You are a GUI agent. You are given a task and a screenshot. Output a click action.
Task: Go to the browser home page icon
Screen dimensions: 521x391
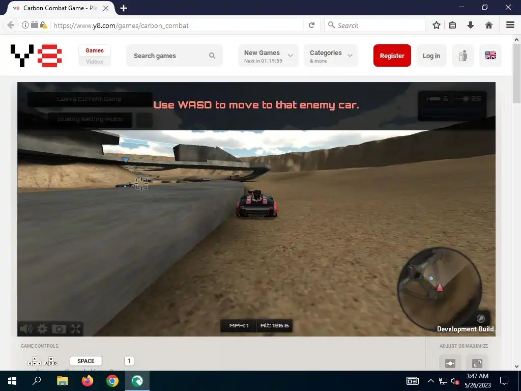[489, 25]
